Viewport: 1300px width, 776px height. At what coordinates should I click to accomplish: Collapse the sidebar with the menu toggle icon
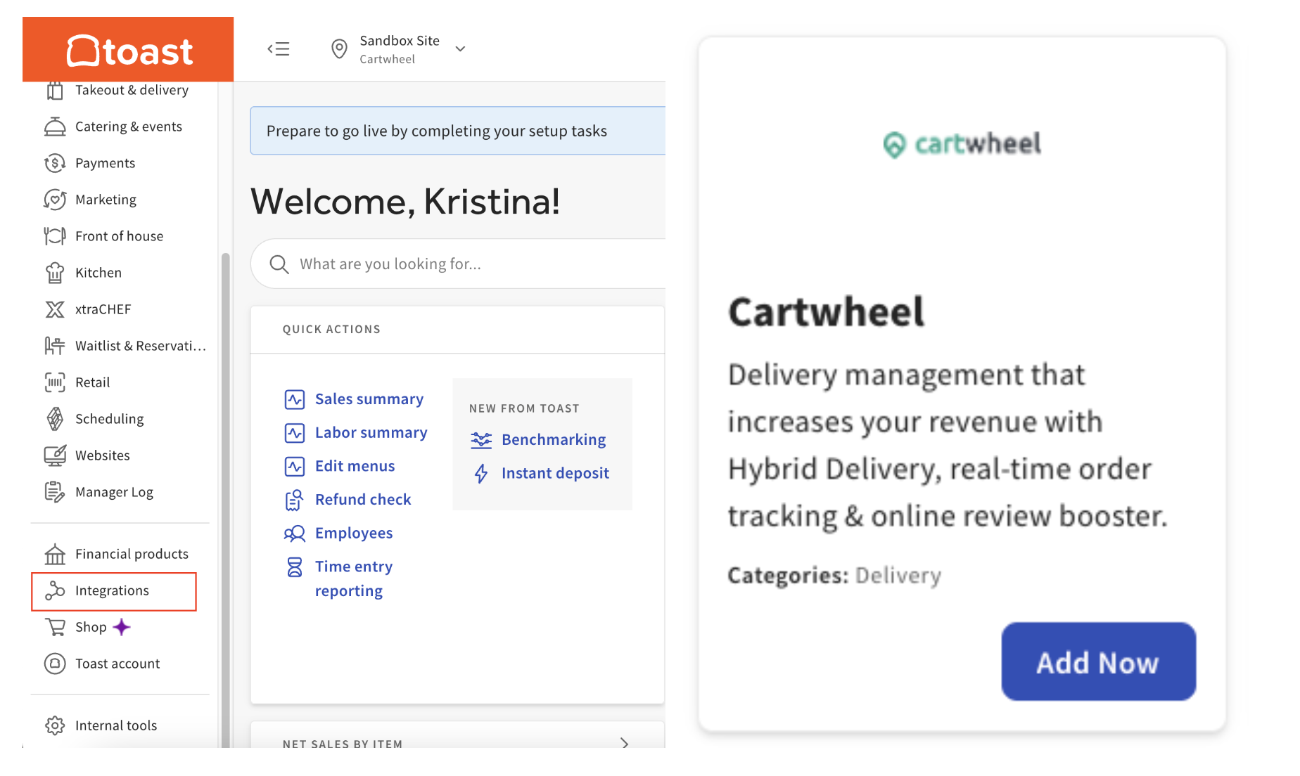(279, 48)
